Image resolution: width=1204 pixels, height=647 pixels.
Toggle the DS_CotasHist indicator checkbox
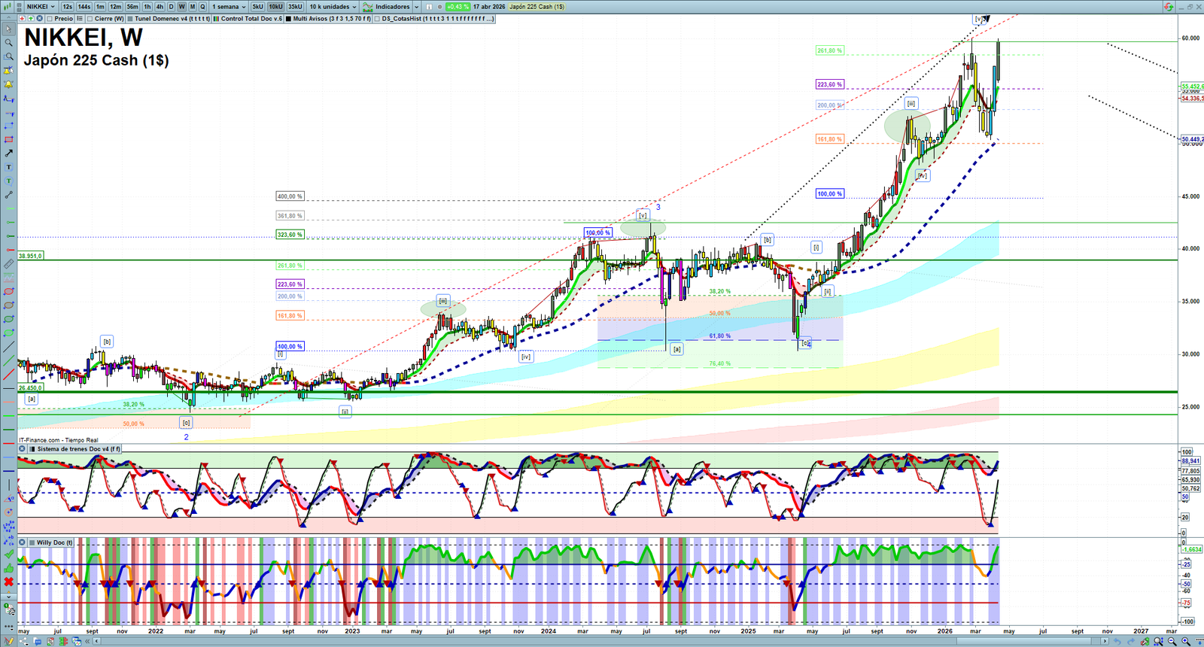click(377, 19)
